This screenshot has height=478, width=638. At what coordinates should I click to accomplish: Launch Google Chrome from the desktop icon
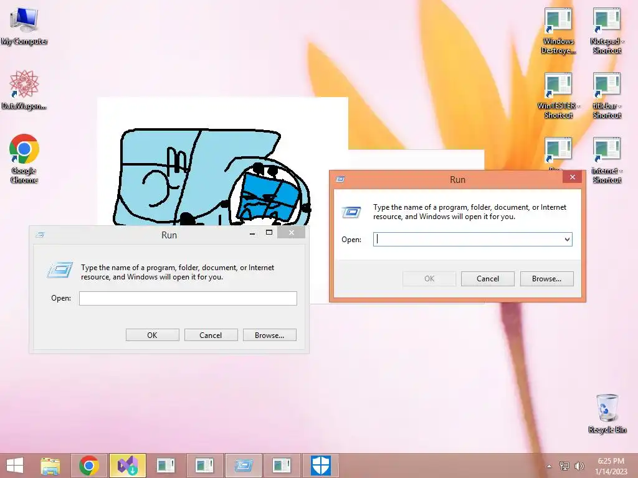[x=24, y=158]
